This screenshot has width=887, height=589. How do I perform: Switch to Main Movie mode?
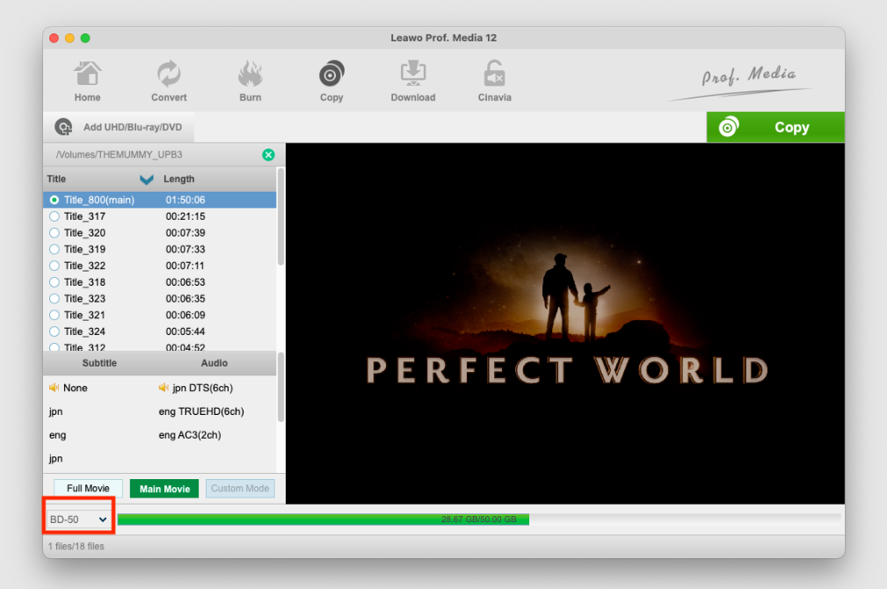point(164,489)
